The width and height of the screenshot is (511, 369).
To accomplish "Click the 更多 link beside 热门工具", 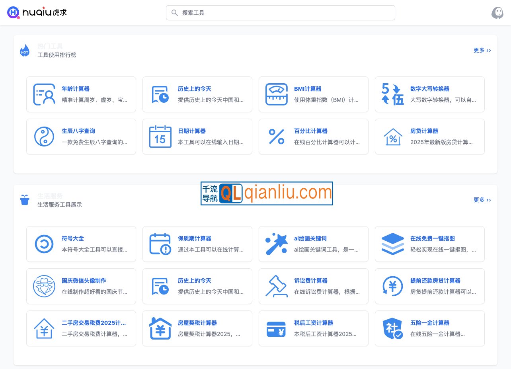I will [482, 50].
